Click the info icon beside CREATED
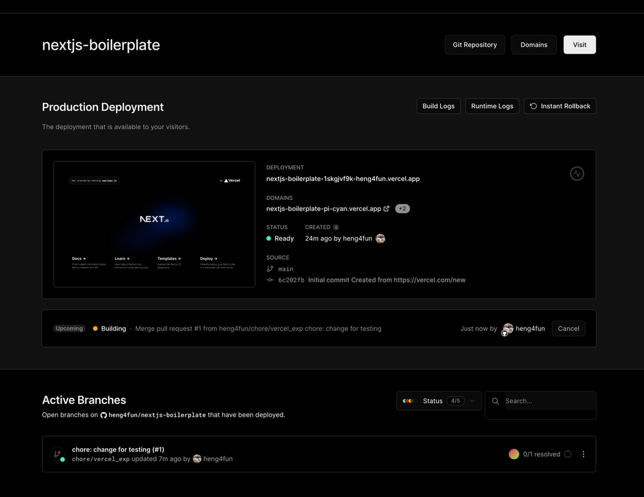 coord(336,227)
